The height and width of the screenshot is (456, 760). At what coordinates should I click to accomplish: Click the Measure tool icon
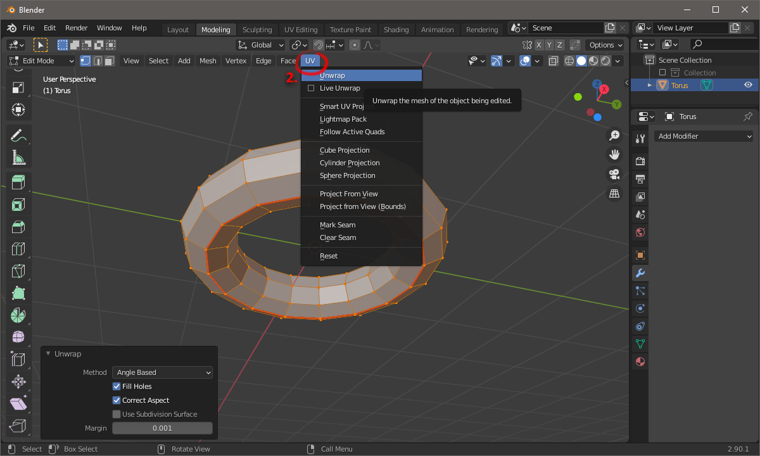coord(18,156)
